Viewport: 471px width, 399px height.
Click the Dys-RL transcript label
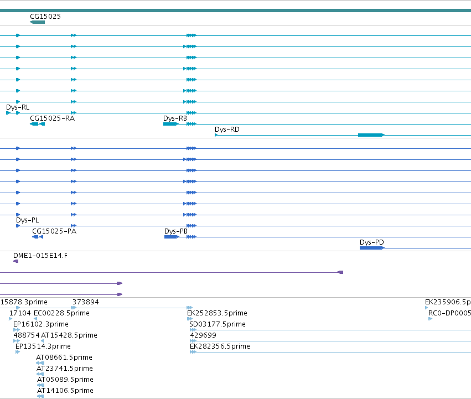pyautogui.click(x=18, y=107)
